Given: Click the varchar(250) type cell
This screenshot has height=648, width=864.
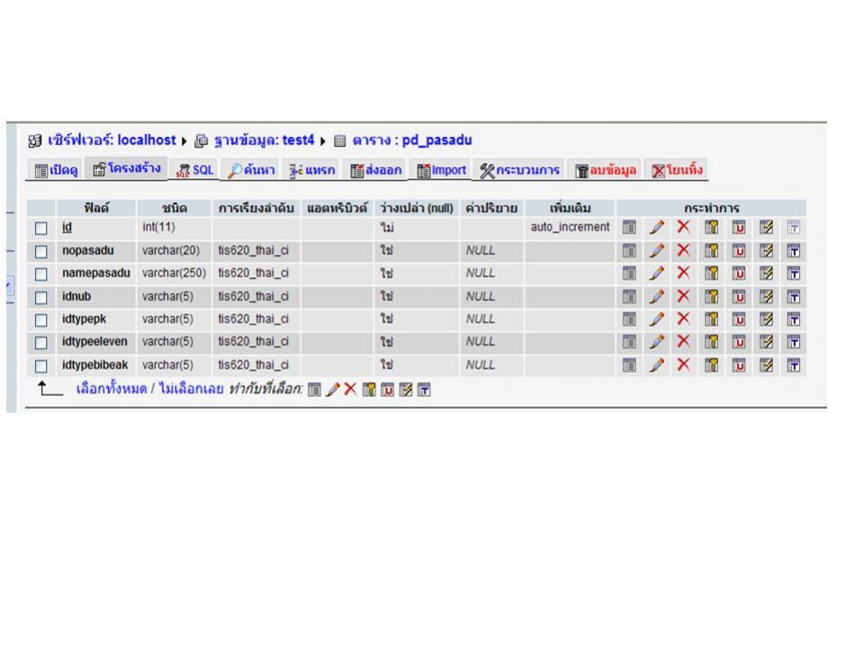Looking at the screenshot, I should point(174,273).
